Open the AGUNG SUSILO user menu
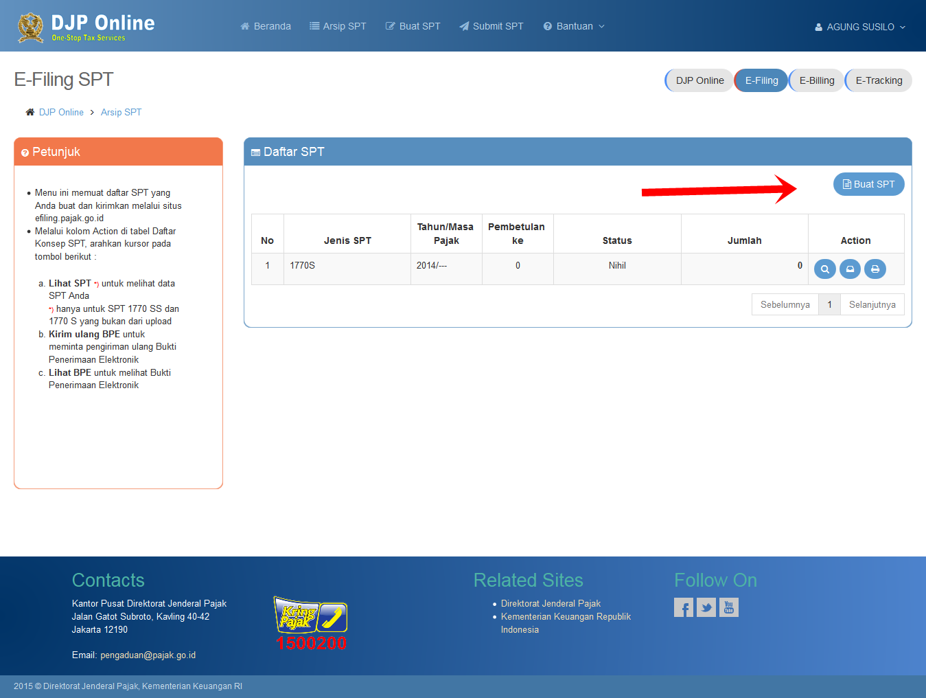Image resolution: width=926 pixels, height=698 pixels. (x=860, y=27)
